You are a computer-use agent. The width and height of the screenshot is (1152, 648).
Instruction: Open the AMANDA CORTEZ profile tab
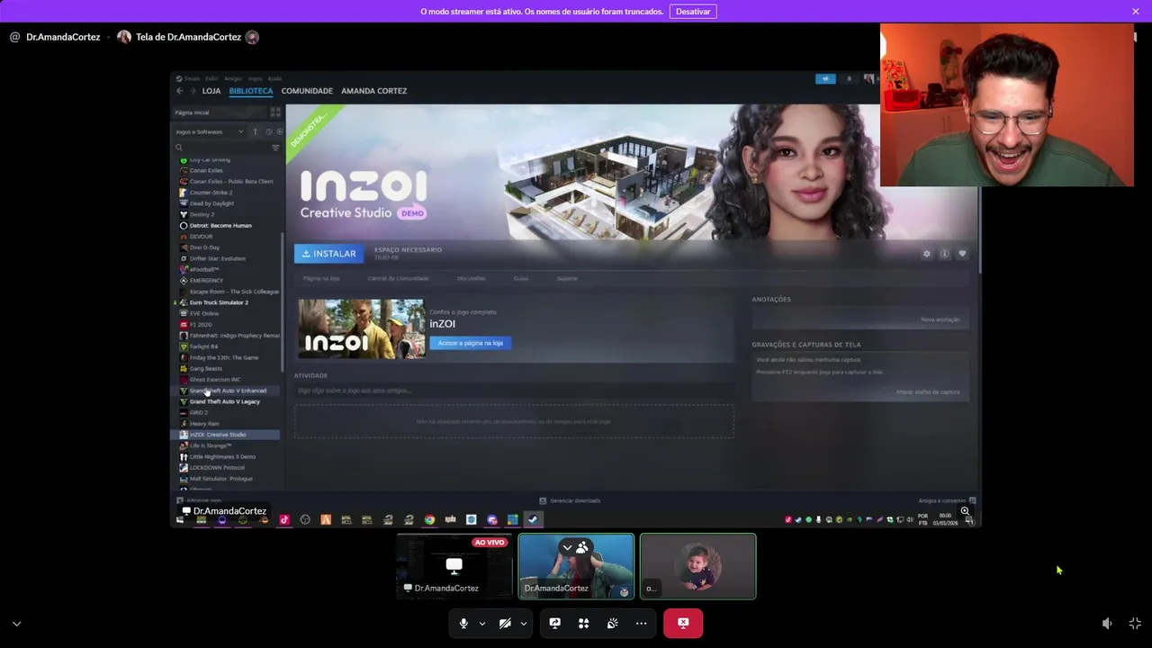tap(373, 91)
